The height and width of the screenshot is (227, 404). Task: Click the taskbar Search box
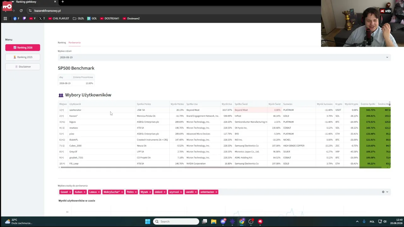coord(176,221)
